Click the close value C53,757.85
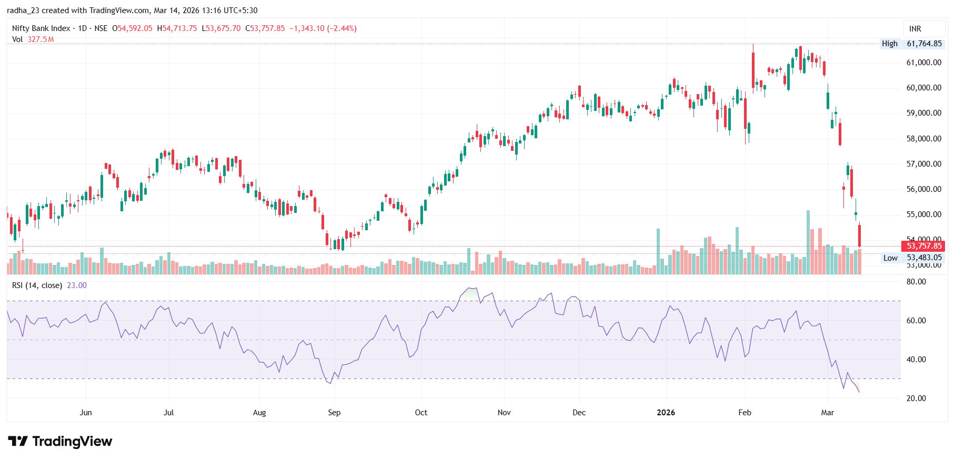Viewport: 955px width, 461px height. [265, 28]
